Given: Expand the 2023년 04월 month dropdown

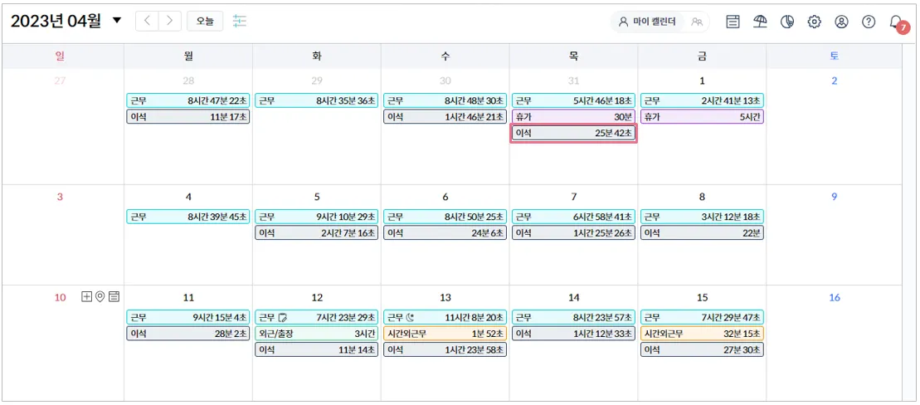Looking at the screenshot, I should [x=117, y=21].
